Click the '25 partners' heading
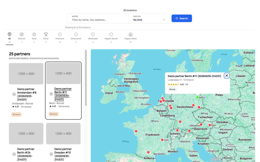Image resolution: width=260 pixels, height=162 pixels. coord(20,54)
